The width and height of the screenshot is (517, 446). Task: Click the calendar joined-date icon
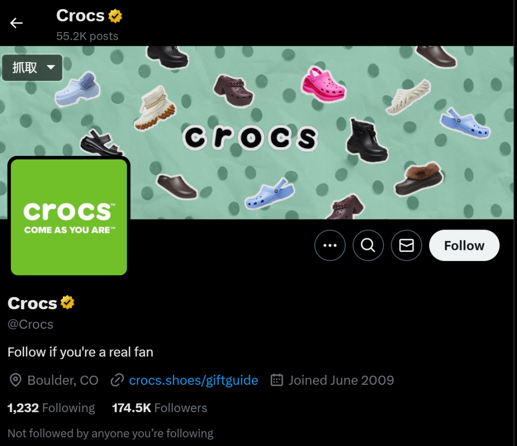(277, 381)
